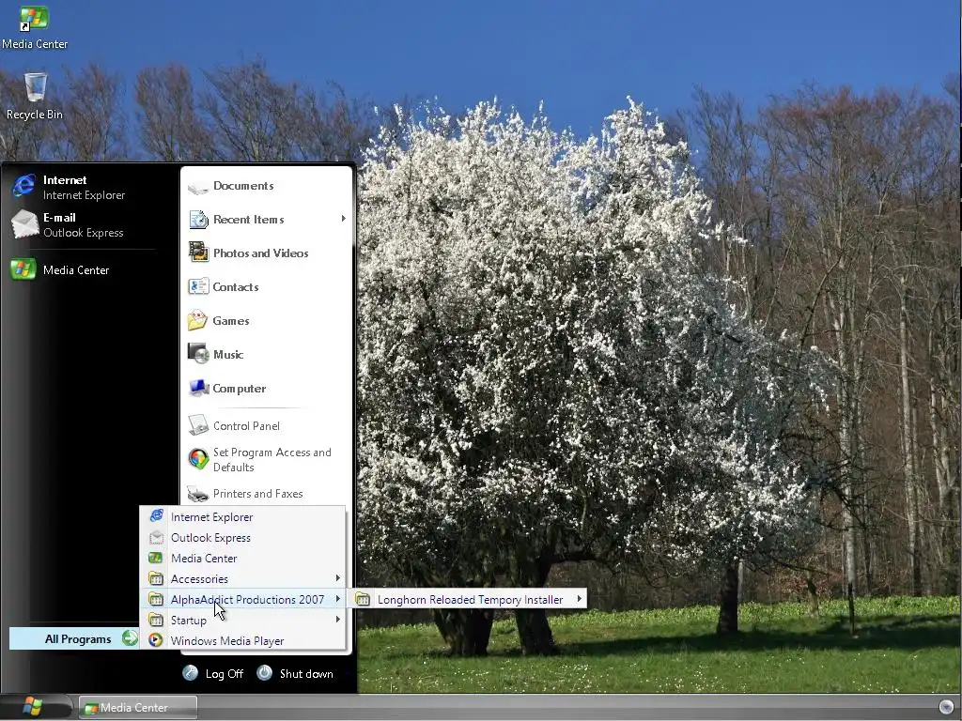The width and height of the screenshot is (962, 721).
Task: Click "Media Center" label under desktop shortcut
Action: coord(35,44)
